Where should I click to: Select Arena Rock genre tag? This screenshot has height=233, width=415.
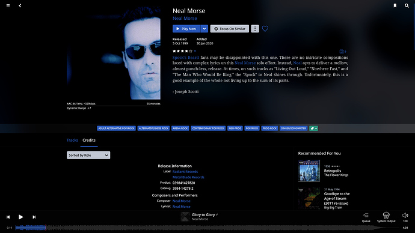point(180,129)
